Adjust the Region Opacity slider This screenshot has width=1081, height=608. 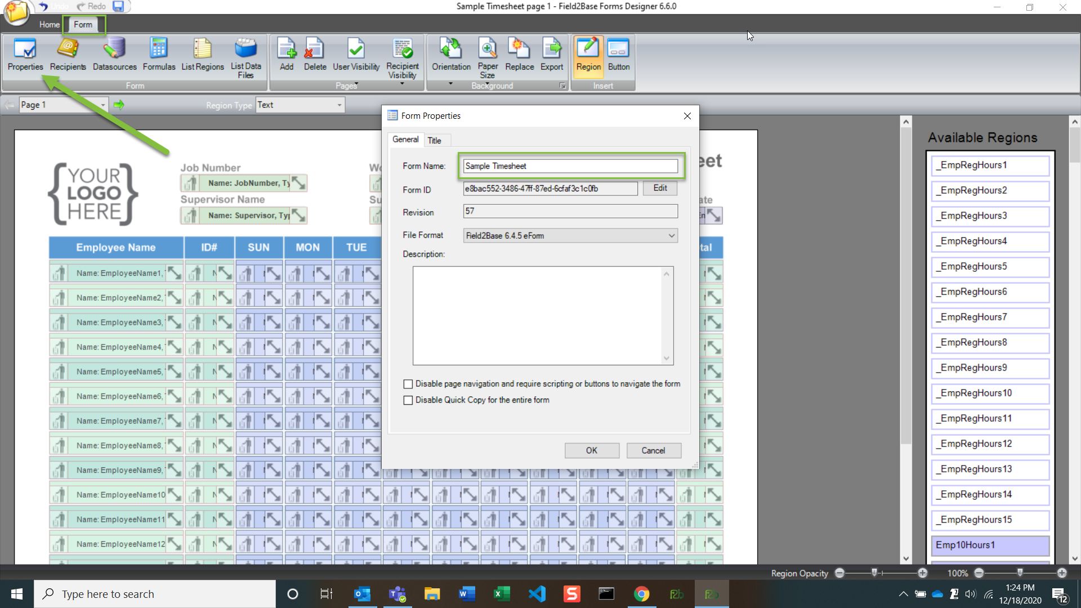point(874,573)
